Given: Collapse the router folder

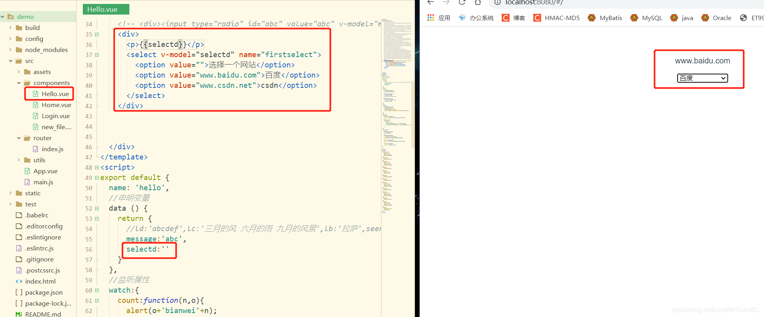Looking at the screenshot, I should [19, 138].
